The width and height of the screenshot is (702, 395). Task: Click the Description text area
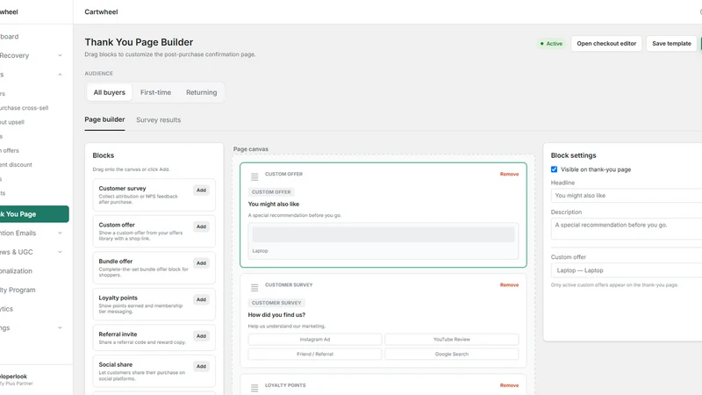[x=627, y=229]
